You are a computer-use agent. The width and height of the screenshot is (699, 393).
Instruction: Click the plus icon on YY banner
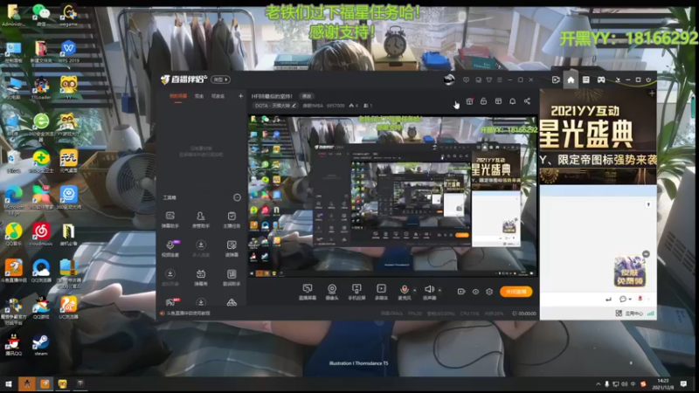pyautogui.click(x=652, y=93)
